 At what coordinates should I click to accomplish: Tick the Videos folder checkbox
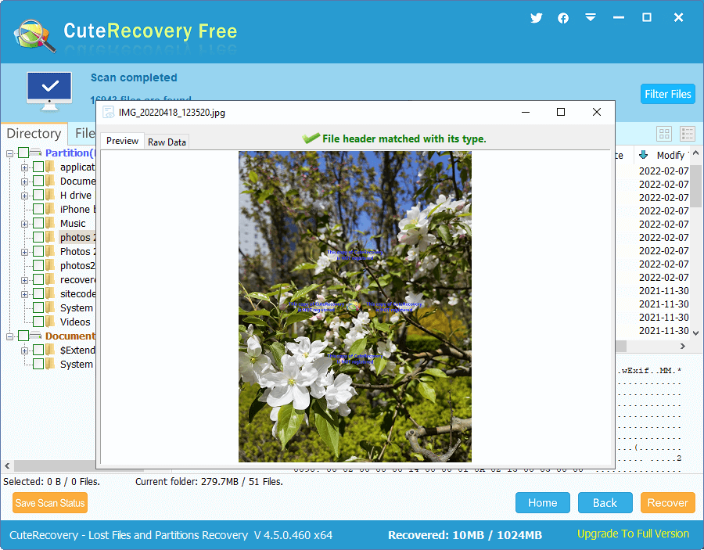[x=38, y=322]
